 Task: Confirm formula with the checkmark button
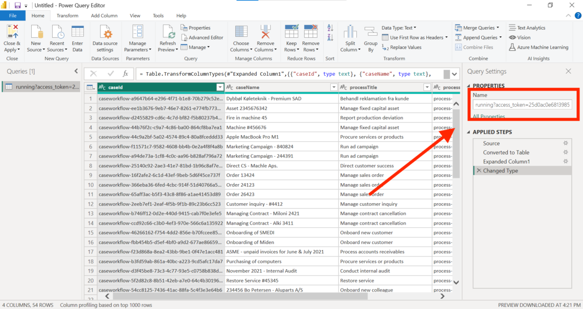[110, 74]
